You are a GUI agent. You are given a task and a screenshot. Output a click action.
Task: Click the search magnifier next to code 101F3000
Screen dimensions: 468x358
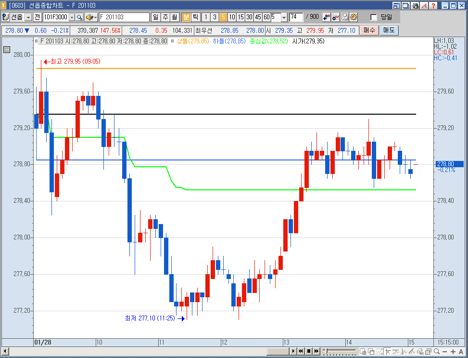click(x=79, y=17)
